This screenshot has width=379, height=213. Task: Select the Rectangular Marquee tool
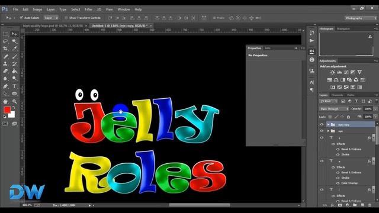[x=5, y=34]
